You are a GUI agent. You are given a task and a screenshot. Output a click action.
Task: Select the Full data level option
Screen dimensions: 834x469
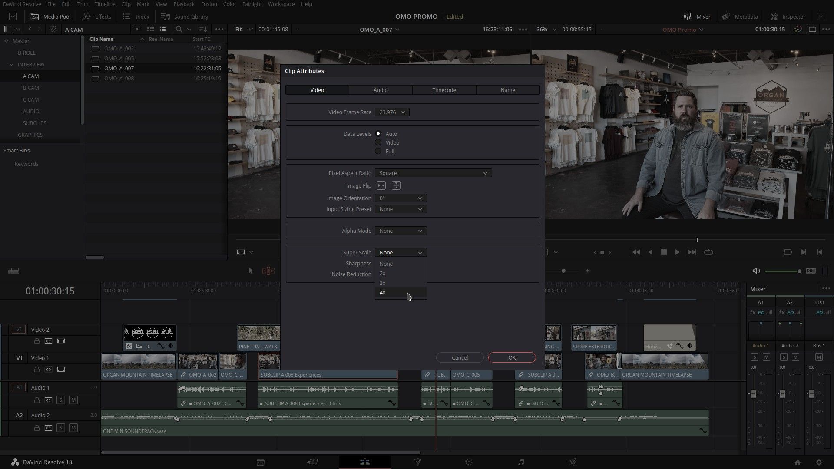coord(378,151)
